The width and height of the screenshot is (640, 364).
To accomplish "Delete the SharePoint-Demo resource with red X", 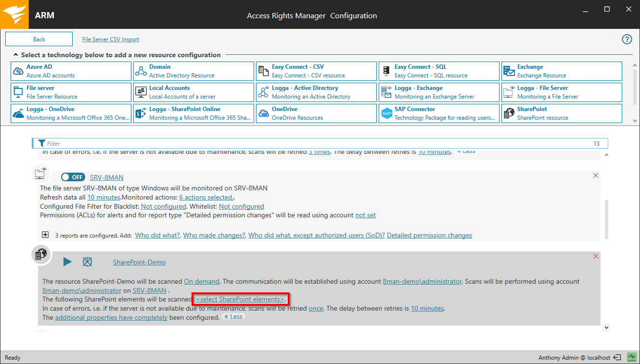I will tap(596, 256).
